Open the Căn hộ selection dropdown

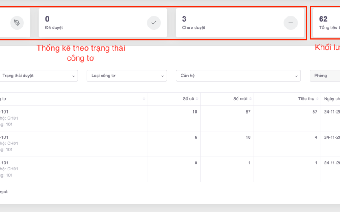tap(238, 76)
